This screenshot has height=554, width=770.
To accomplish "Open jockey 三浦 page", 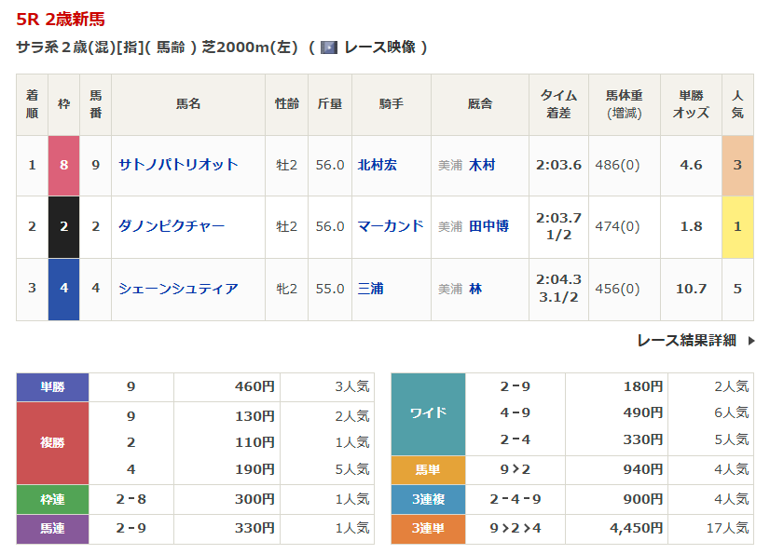I will pos(371,289).
